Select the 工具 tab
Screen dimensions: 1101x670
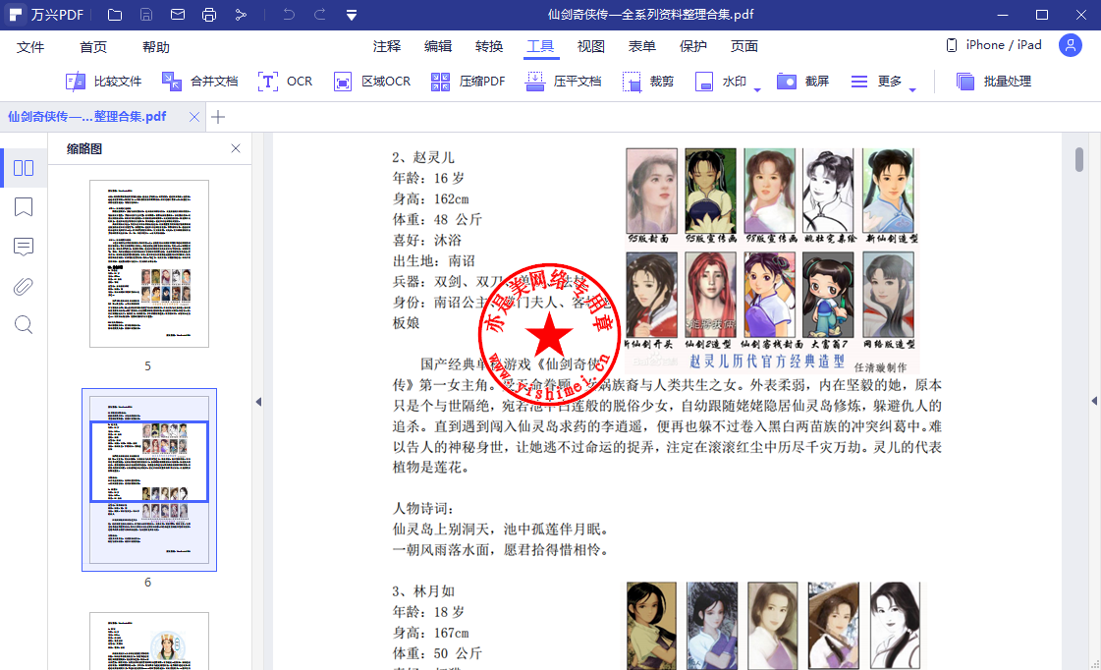(540, 46)
